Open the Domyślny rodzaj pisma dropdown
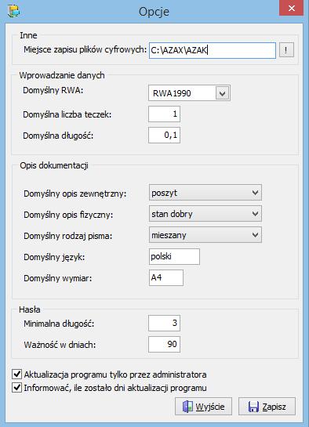309x427 pixels. 205,235
